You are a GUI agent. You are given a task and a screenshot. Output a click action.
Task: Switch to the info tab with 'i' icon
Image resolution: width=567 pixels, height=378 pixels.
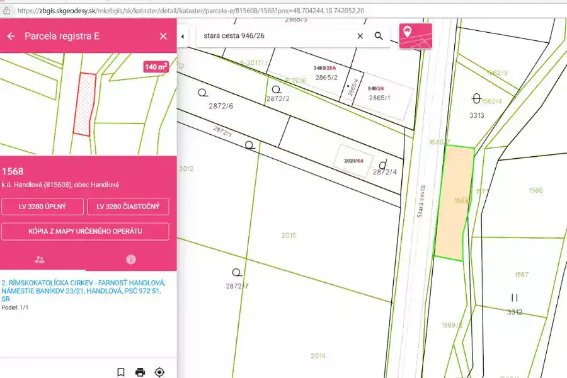pos(131,259)
